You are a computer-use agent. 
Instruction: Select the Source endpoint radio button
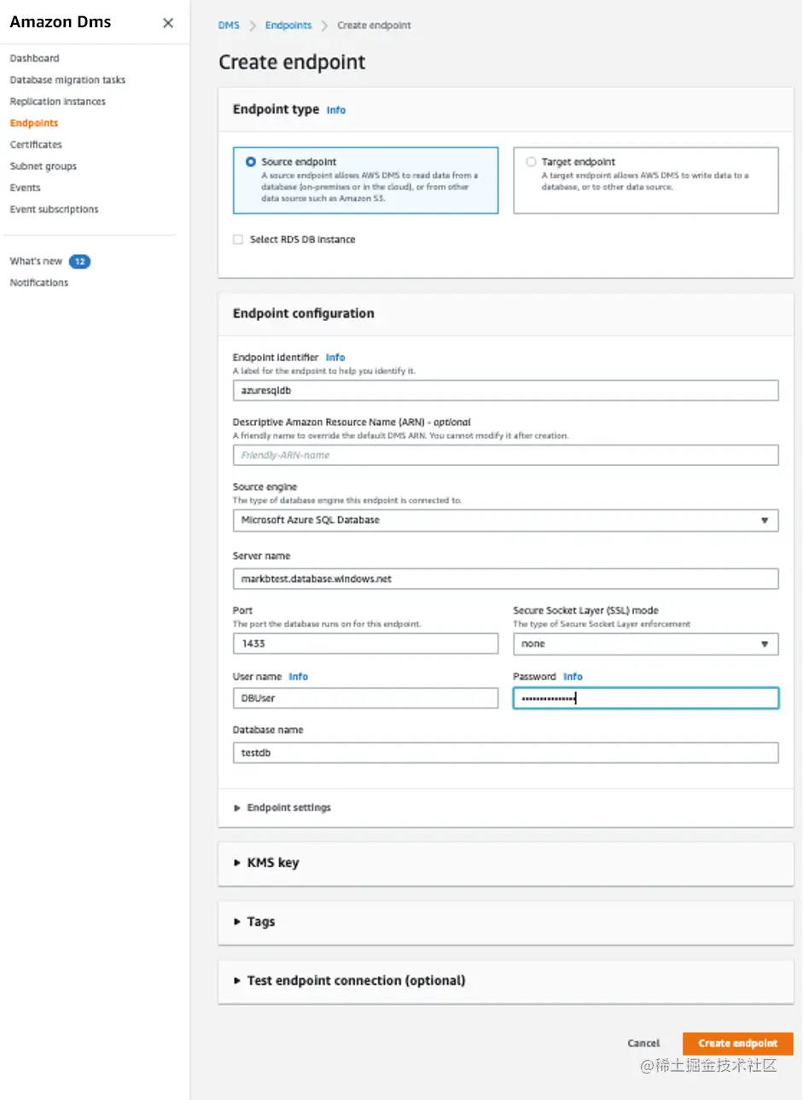251,161
